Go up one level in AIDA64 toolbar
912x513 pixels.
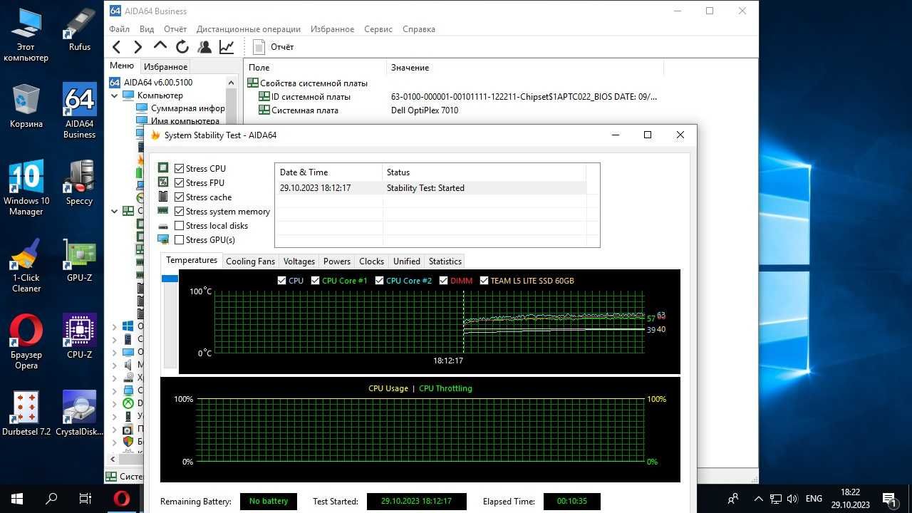[x=160, y=47]
